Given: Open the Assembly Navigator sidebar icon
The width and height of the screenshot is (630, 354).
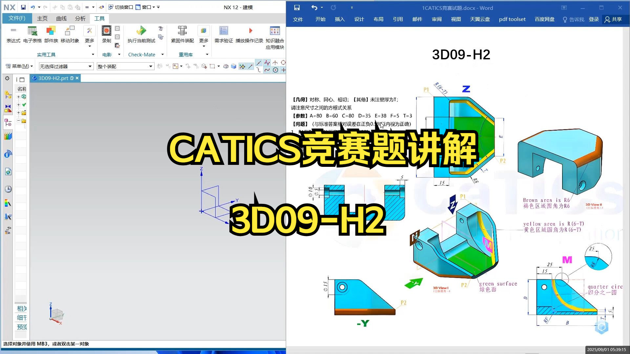Looking at the screenshot, I should coord(8,95).
